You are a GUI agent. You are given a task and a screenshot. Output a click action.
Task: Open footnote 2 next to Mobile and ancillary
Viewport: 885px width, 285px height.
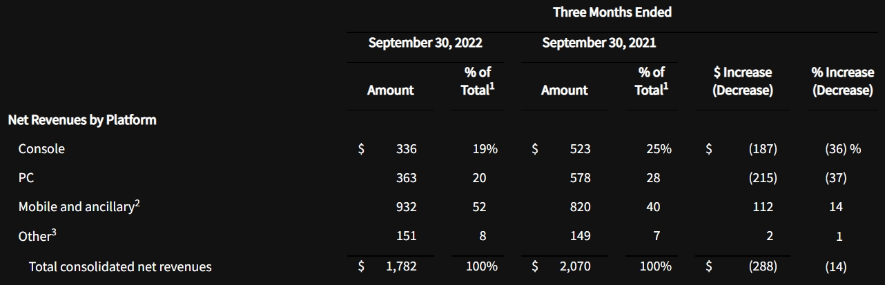(137, 203)
